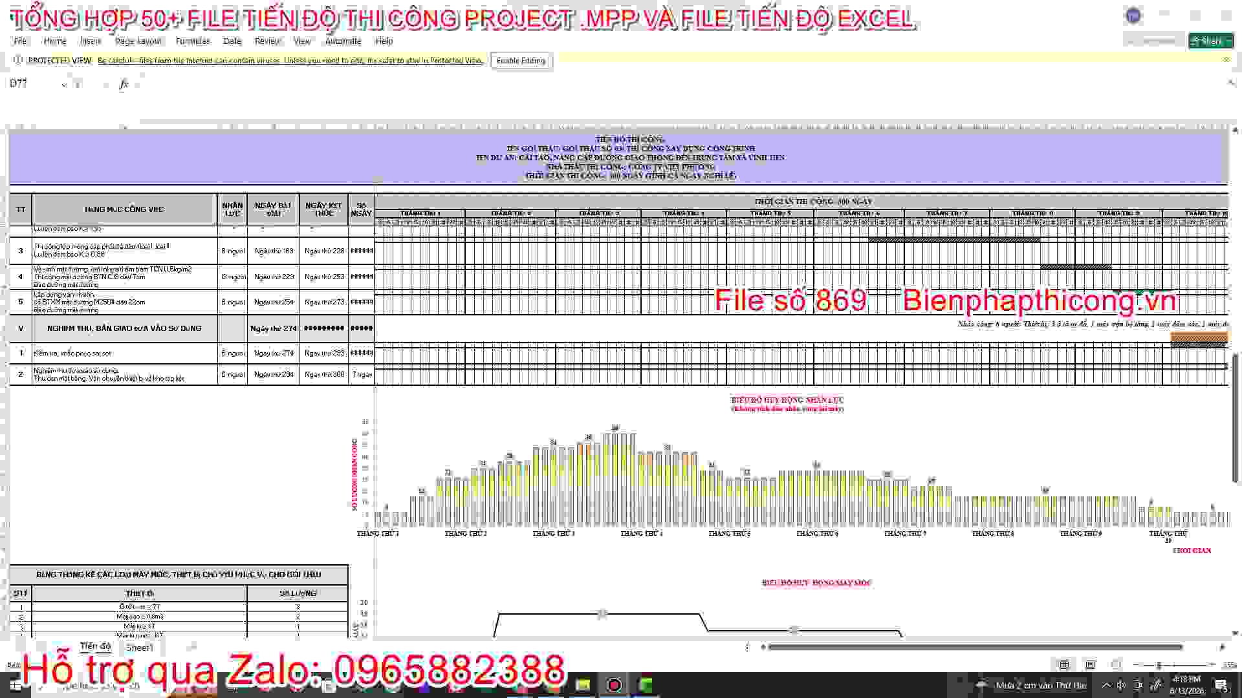
Task: Click the BIỂU ĐỒ HUY ĐỘNG MÁY MÓC chart title
Action: tap(816, 583)
